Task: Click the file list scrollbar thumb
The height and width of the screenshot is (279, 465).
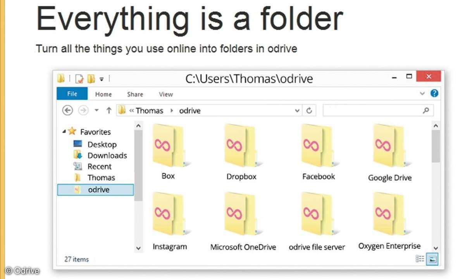Action: pyautogui.click(x=436, y=146)
